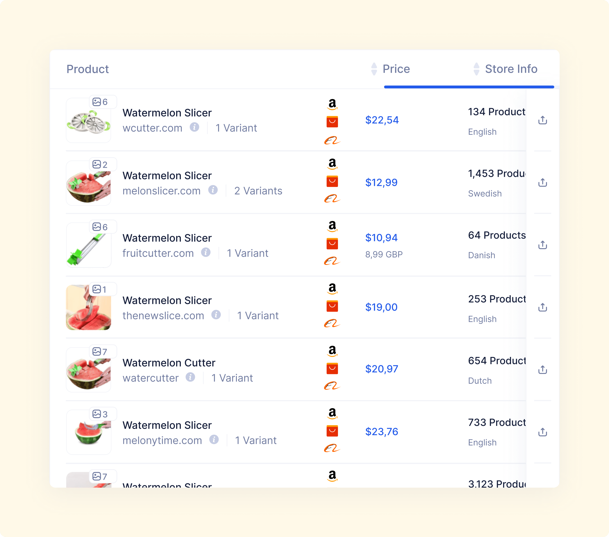Visit the fruitcutter.com store link

tap(158, 253)
